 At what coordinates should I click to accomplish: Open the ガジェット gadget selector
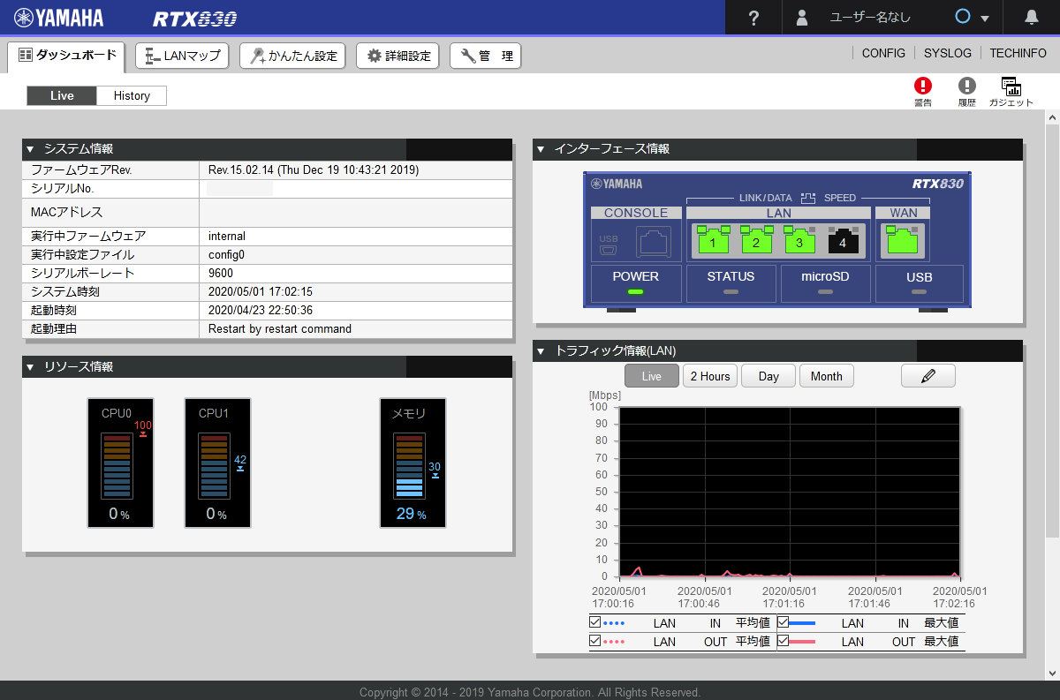1011,91
